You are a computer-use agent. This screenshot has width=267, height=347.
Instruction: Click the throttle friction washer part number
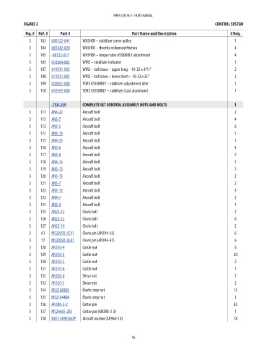point(61,48)
